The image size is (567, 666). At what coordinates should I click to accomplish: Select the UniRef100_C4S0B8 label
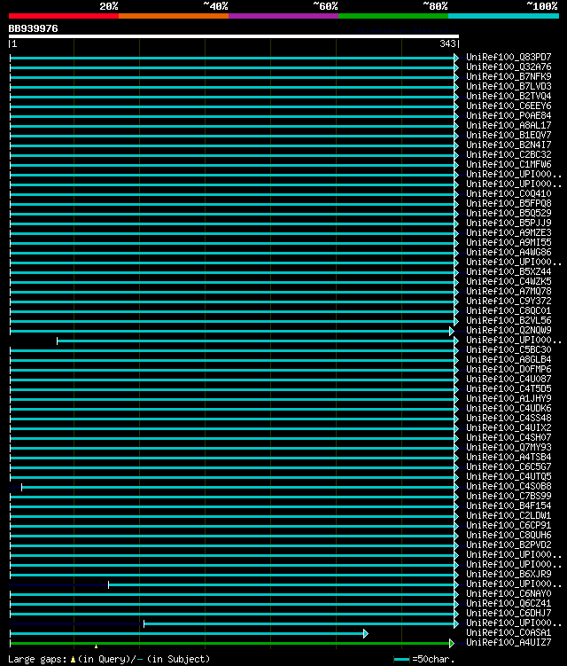pyautogui.click(x=509, y=487)
